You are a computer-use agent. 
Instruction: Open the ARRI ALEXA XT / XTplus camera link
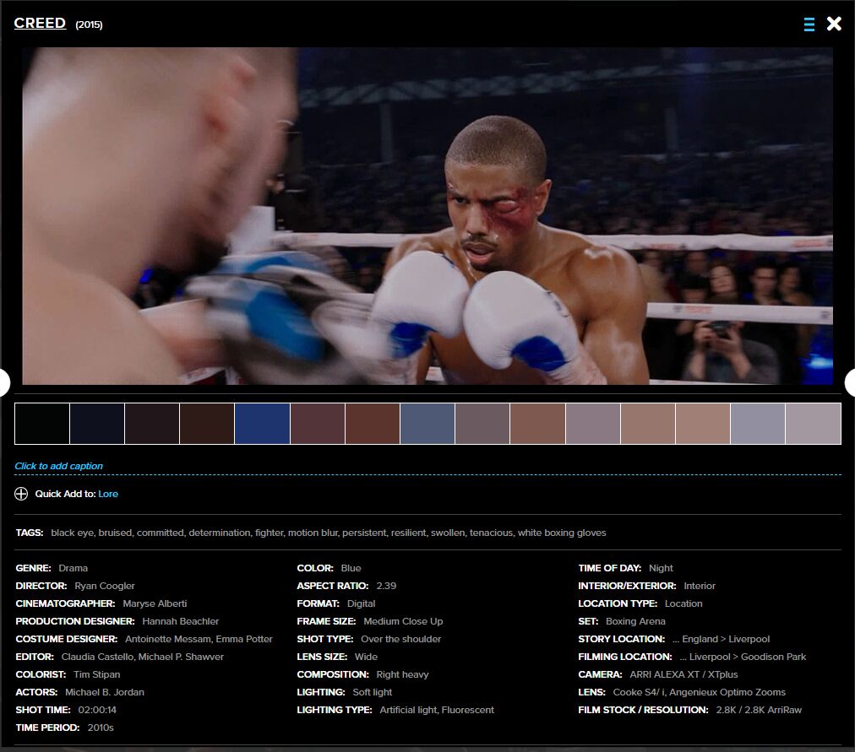(683, 674)
